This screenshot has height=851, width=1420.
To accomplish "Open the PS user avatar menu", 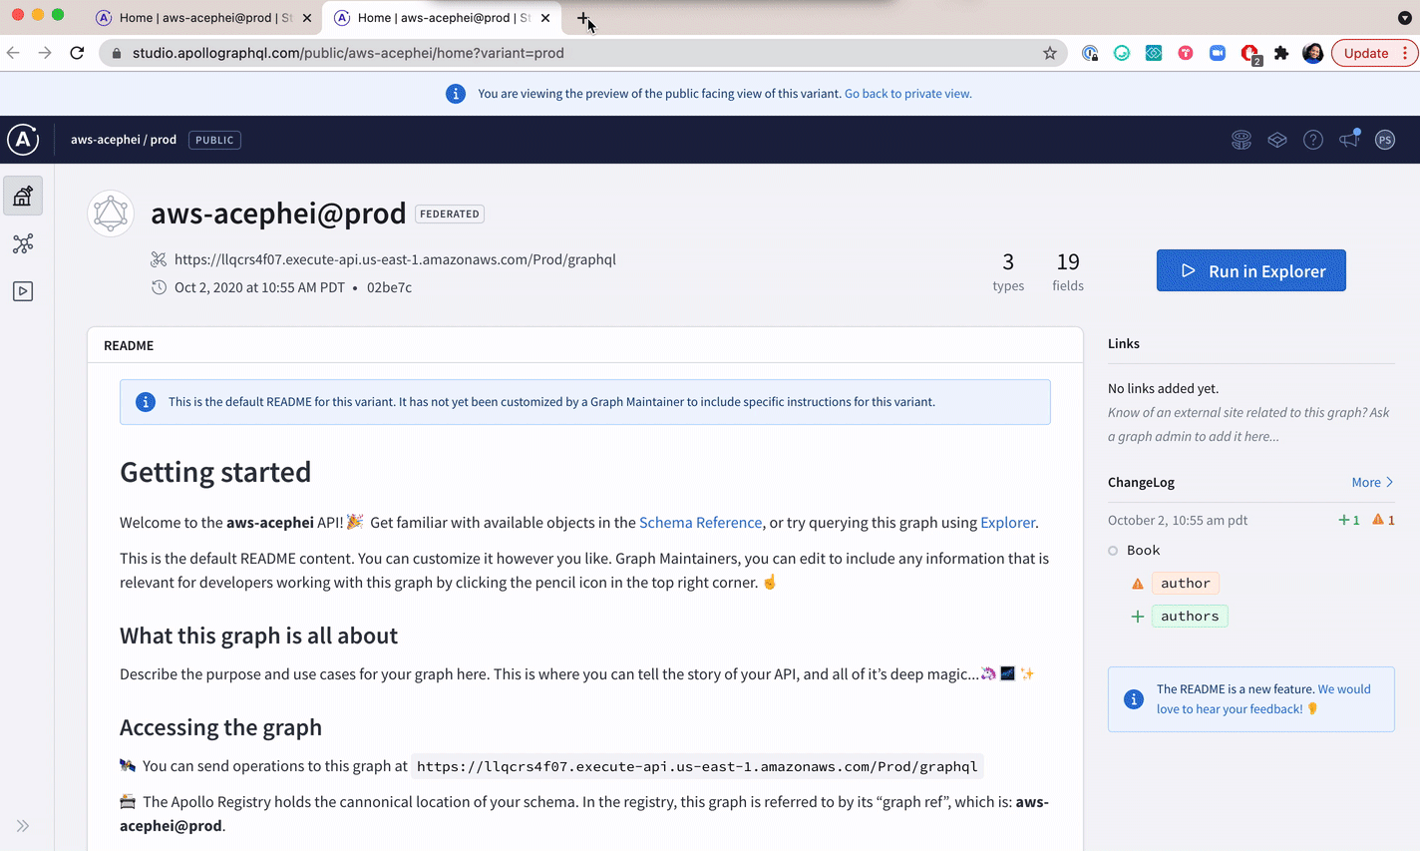I will tap(1385, 140).
